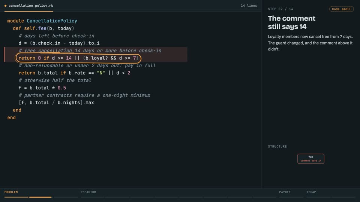Click the circled "return 0 if d >= 14" line
The image size is (360, 202).
click(78, 58)
